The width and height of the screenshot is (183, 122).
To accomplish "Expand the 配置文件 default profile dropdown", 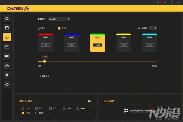I will (59, 19).
